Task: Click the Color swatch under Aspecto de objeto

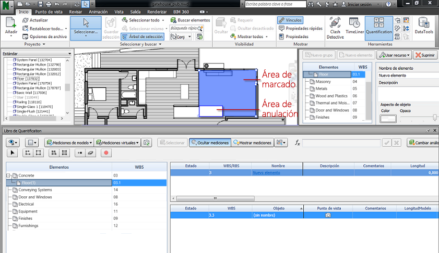Action: coord(388,119)
